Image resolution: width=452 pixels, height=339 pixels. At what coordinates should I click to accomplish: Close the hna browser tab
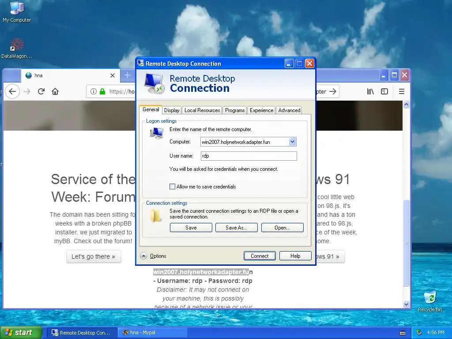113,75
